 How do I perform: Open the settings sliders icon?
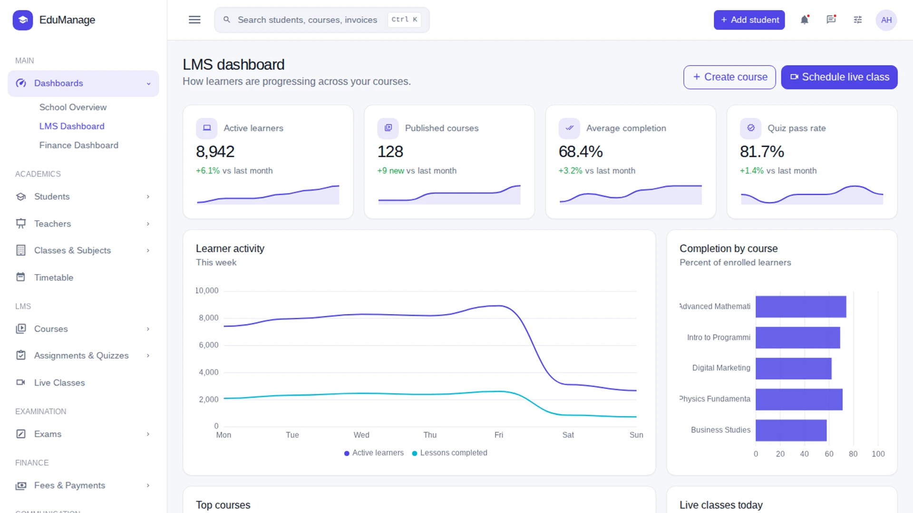point(858,20)
